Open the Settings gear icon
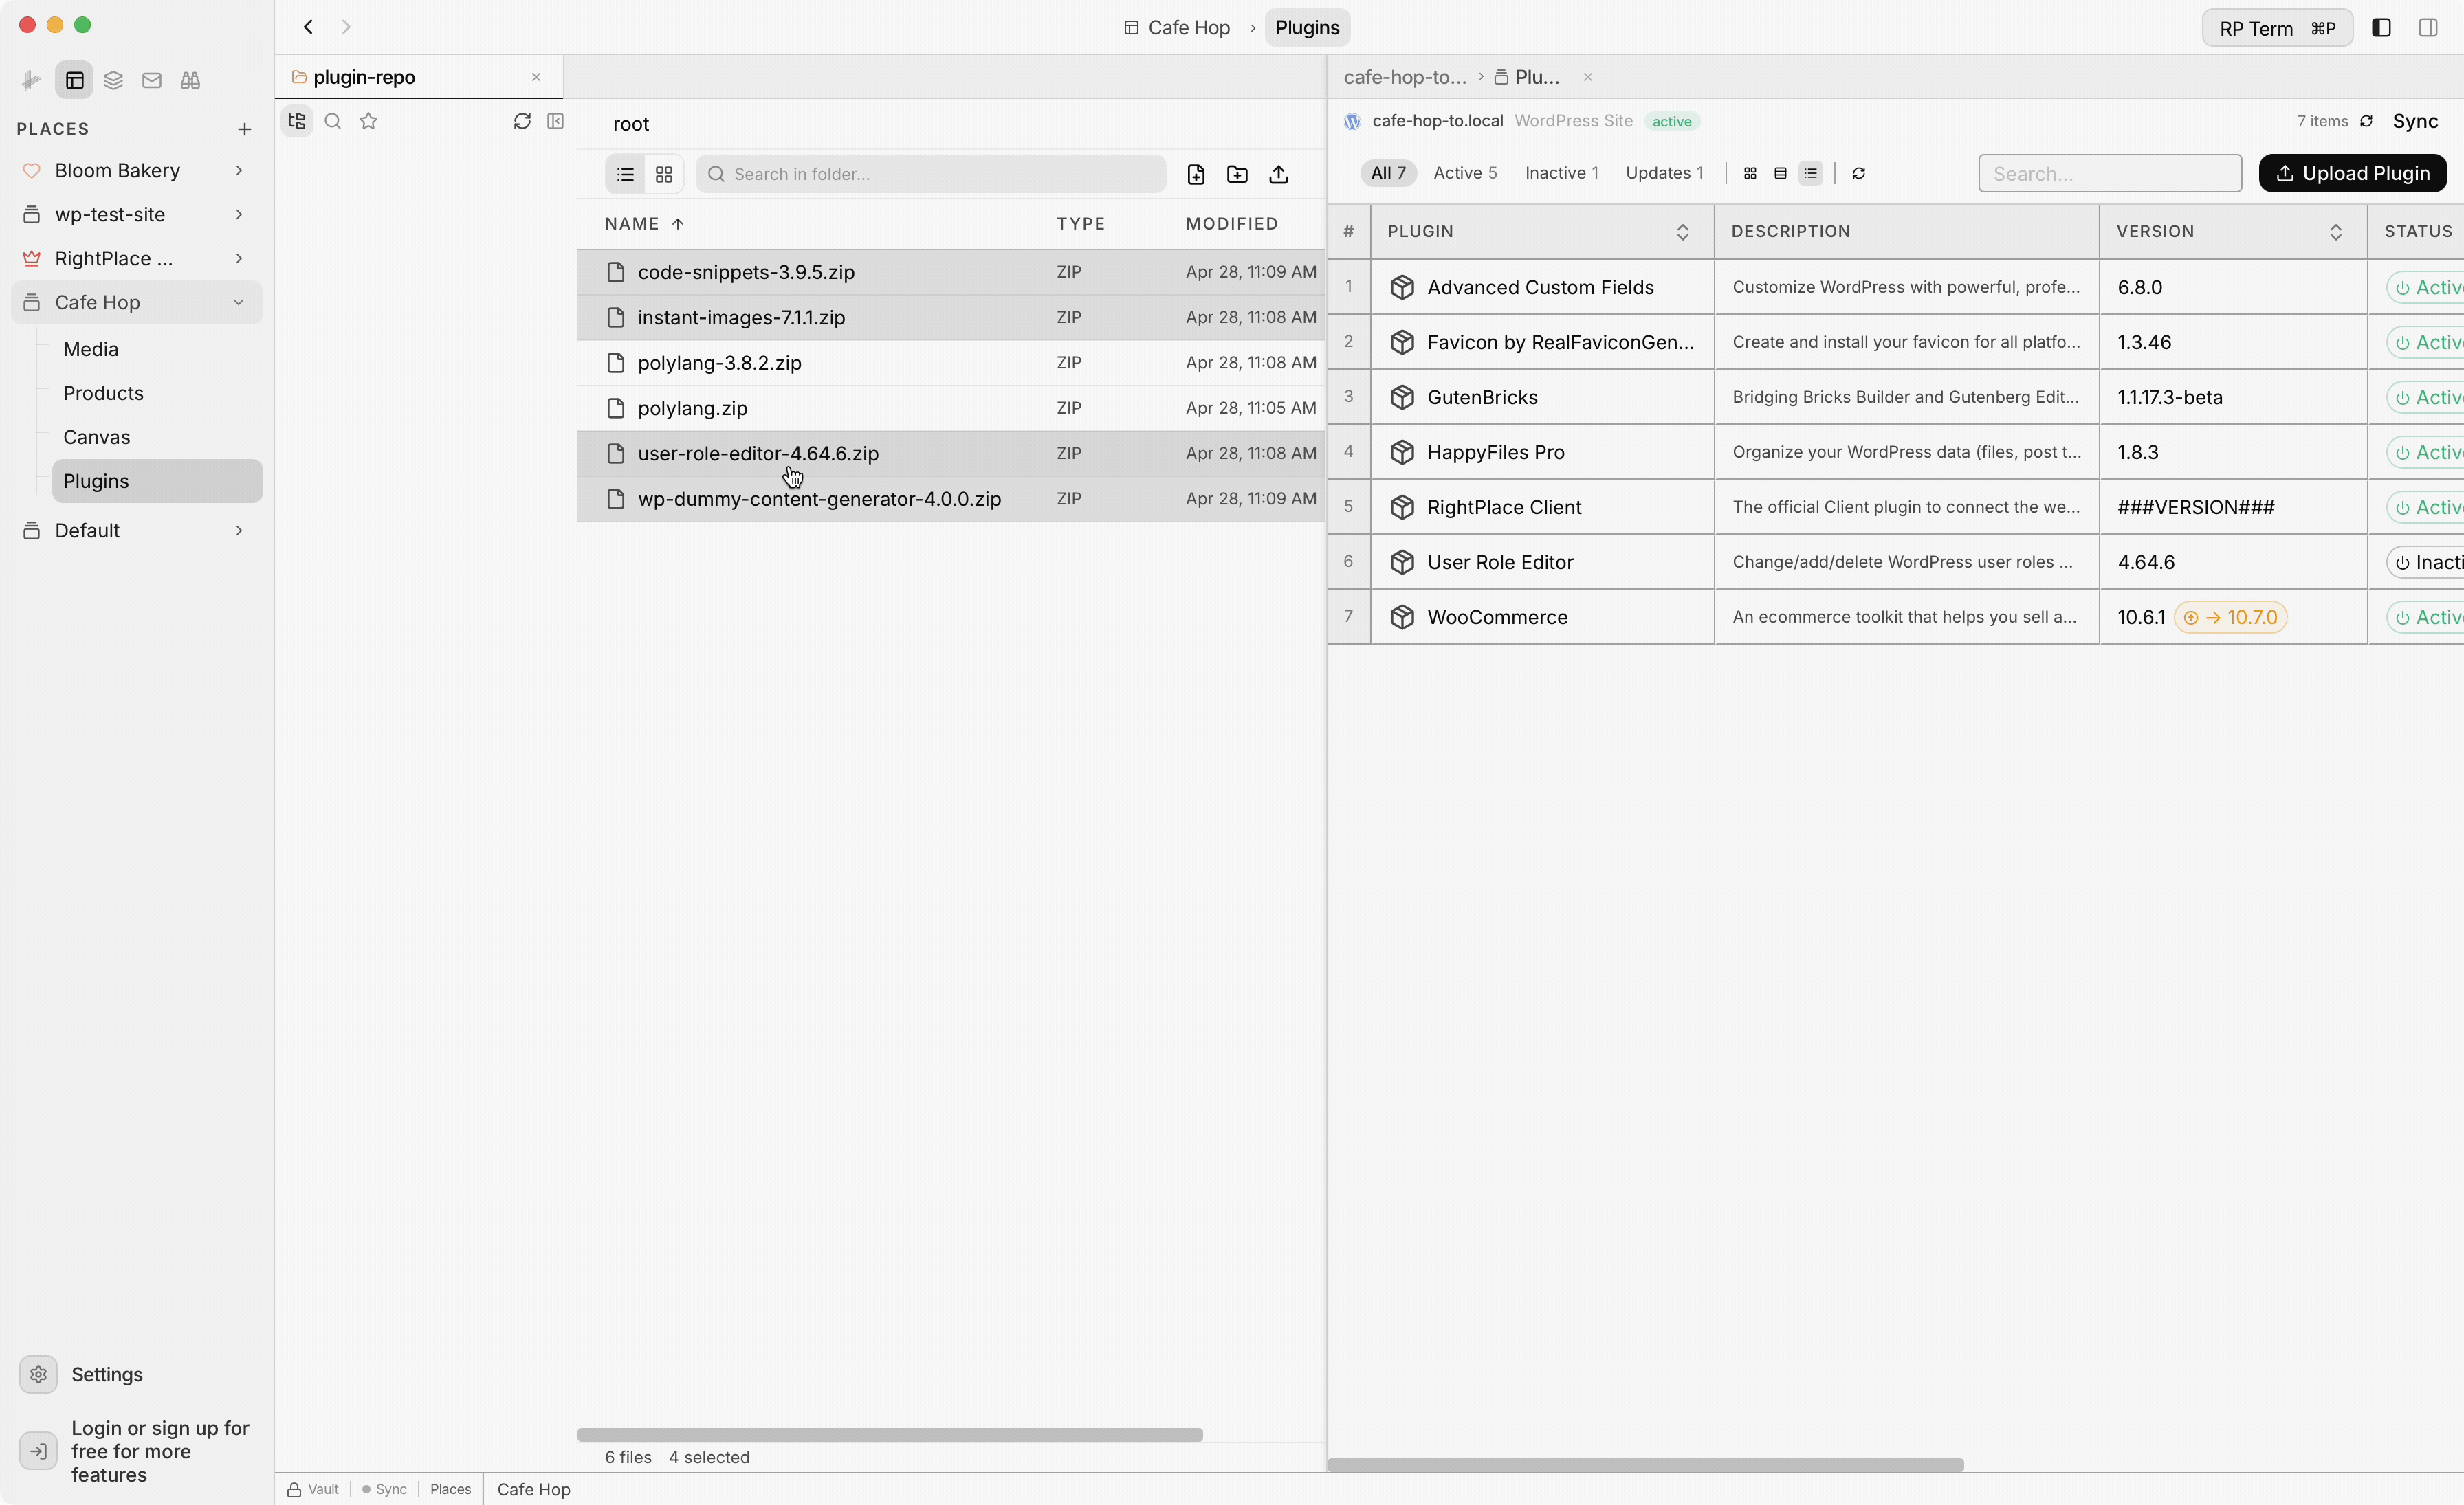 38,1374
